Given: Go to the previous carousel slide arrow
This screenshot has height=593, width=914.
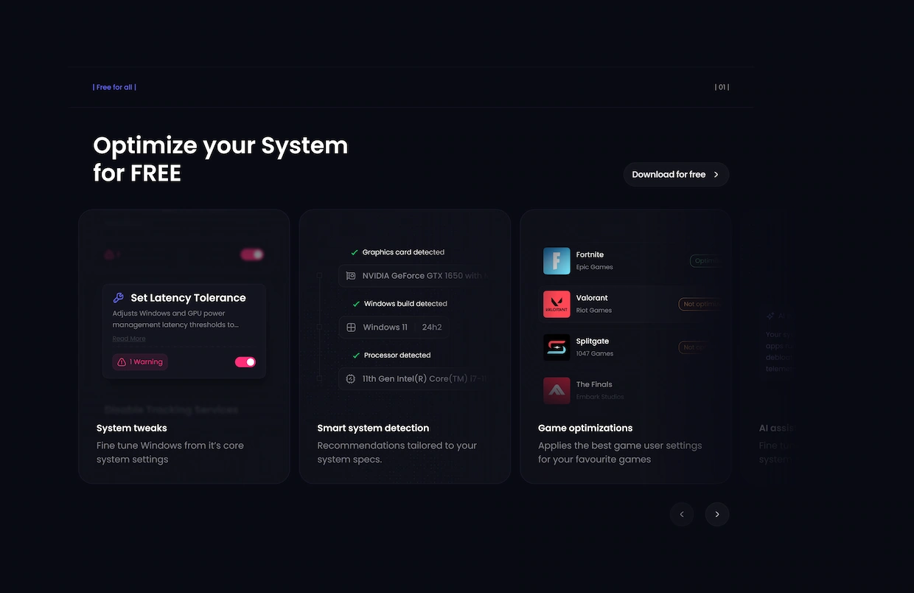Looking at the screenshot, I should pyautogui.click(x=682, y=514).
